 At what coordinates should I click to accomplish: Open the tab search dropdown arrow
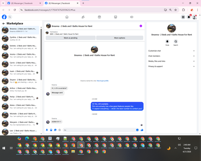[3, 3]
